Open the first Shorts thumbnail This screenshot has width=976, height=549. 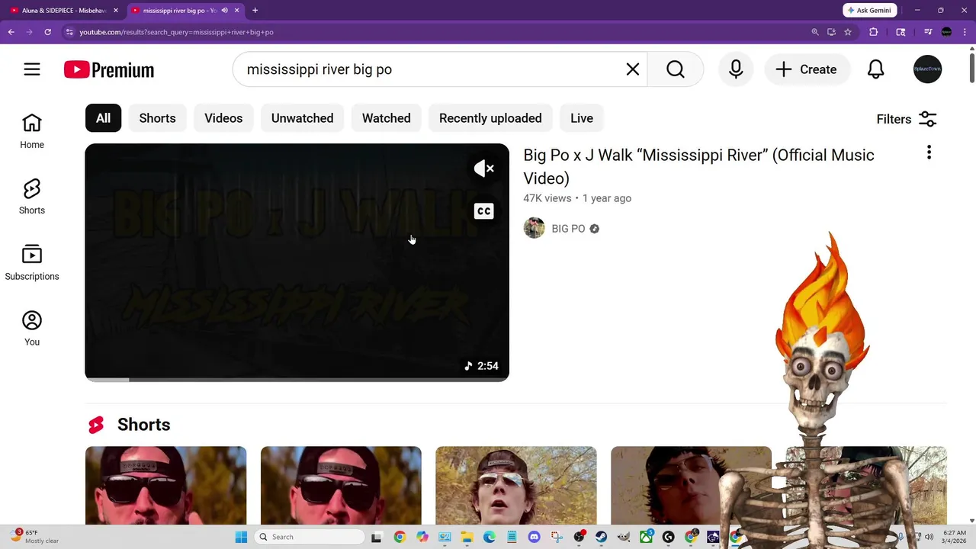(x=165, y=486)
